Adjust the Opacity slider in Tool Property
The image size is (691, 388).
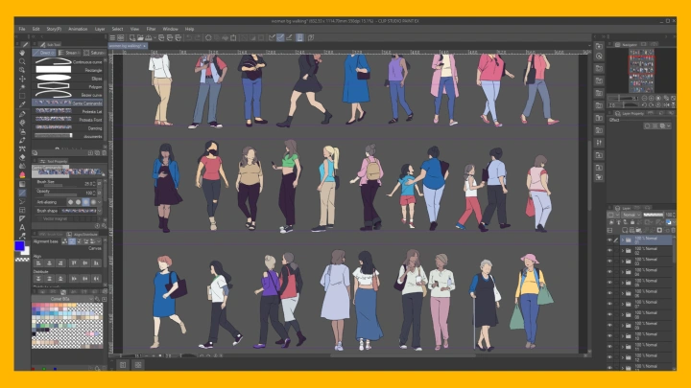[x=60, y=194]
